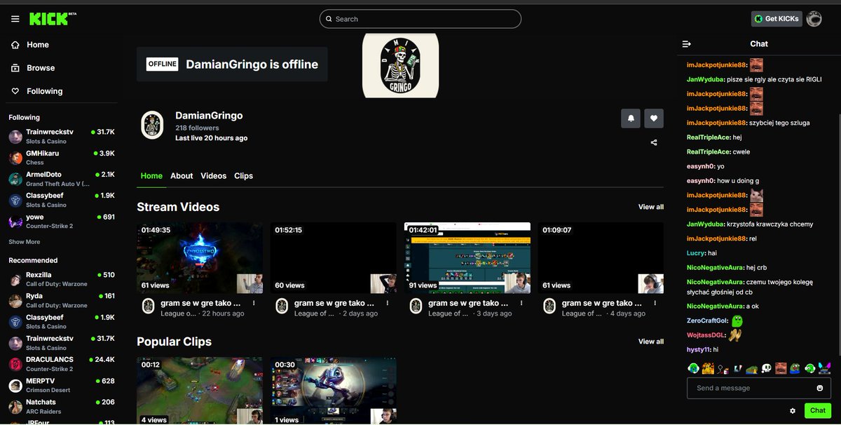Insert the green earth headphones emote
This screenshot has height=425, width=841.
[693, 368]
